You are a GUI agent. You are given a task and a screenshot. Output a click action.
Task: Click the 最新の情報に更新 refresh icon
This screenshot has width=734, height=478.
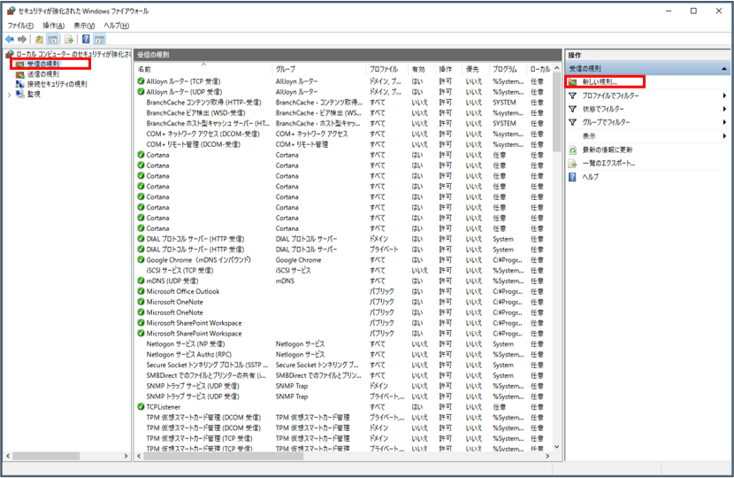[x=573, y=150]
